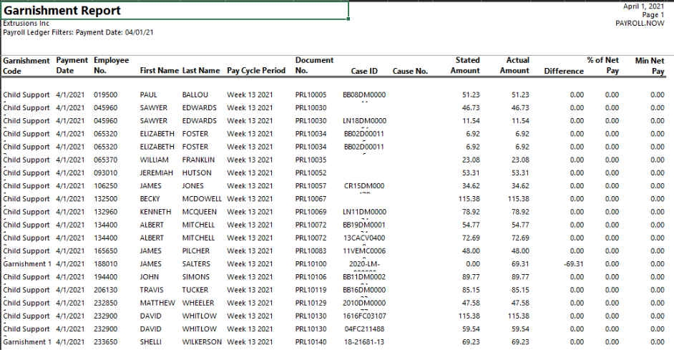The image size is (674, 350).
Task: Click the first name KENNETH
Action: pos(155,212)
